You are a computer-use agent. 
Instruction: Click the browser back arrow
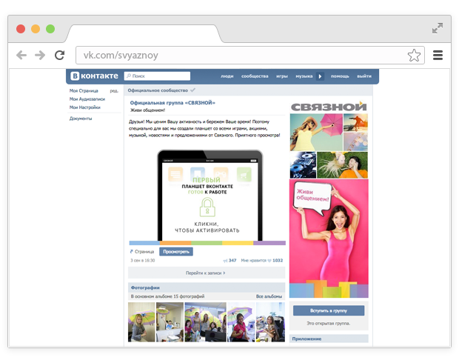click(x=21, y=55)
